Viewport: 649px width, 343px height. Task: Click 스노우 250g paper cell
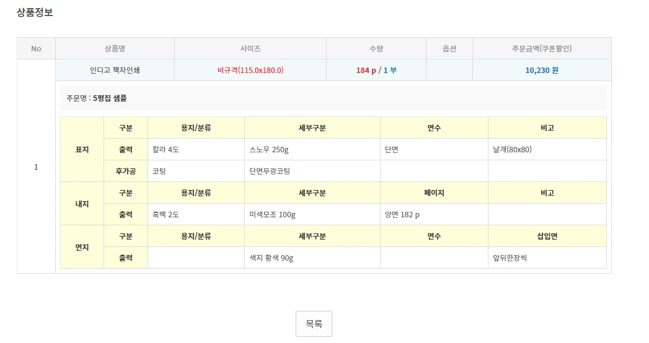click(x=312, y=149)
